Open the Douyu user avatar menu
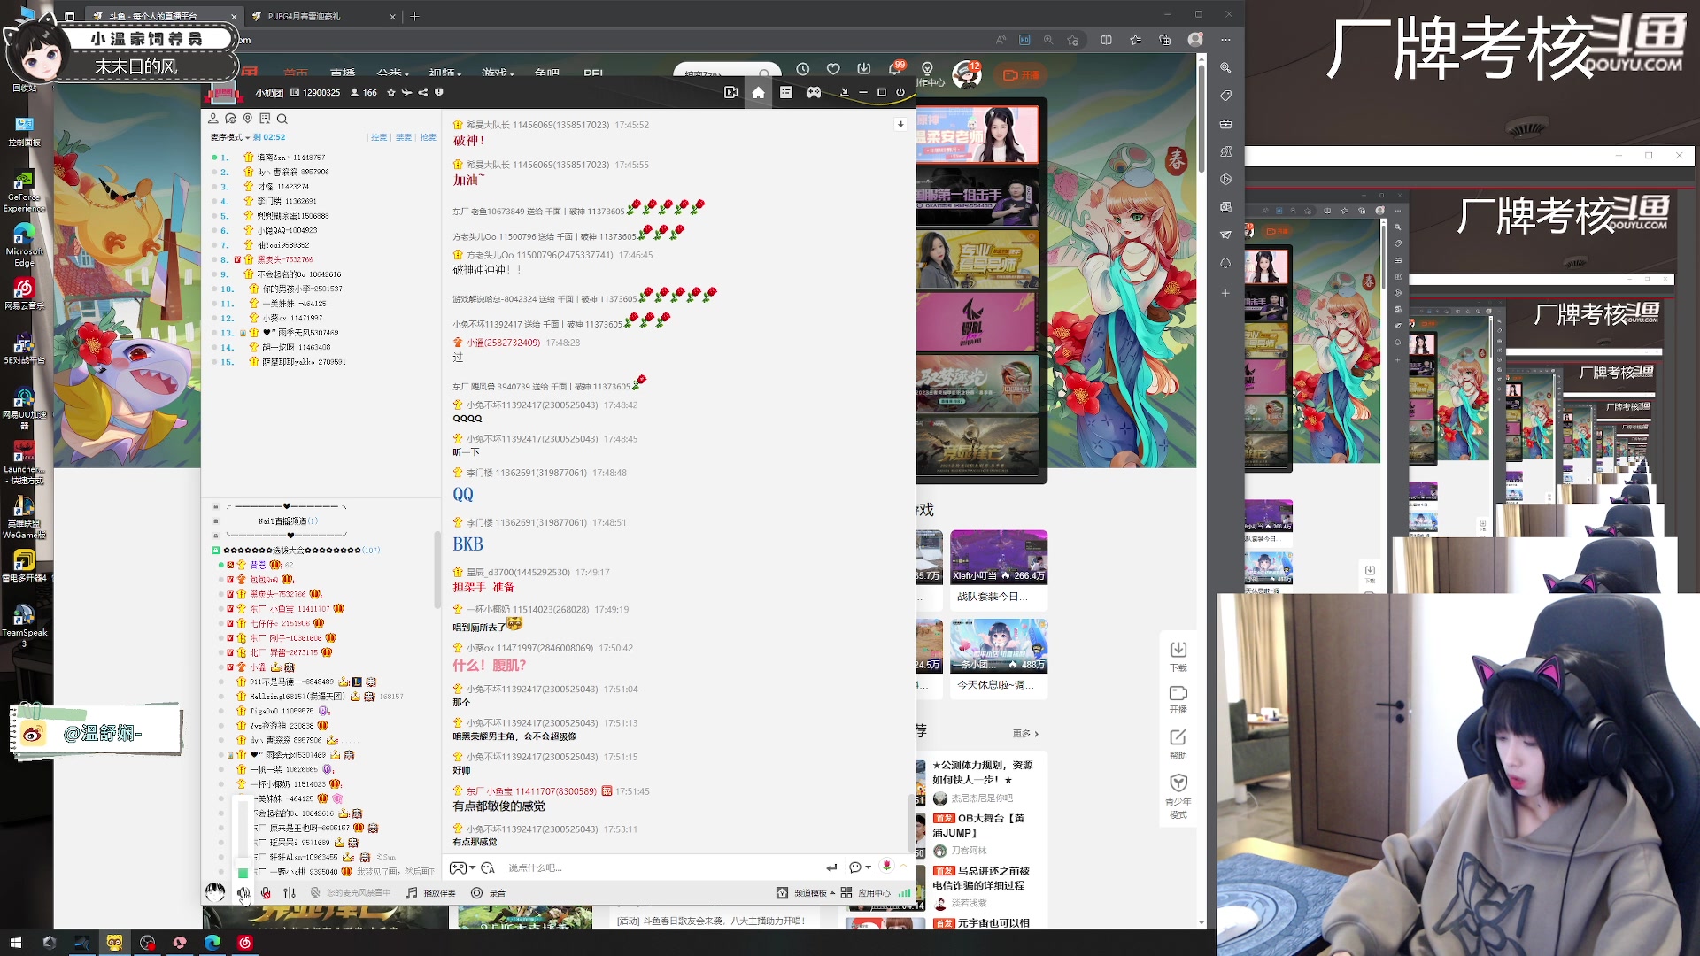The width and height of the screenshot is (1700, 956). pos(967,74)
